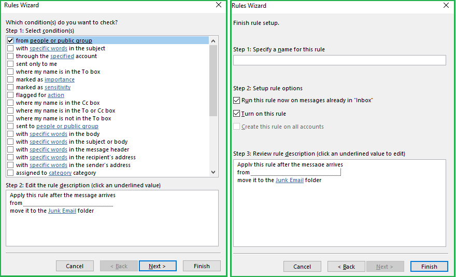Click the scroll down arrow of conditions list
This screenshot has width=456, height=277.
[213, 172]
